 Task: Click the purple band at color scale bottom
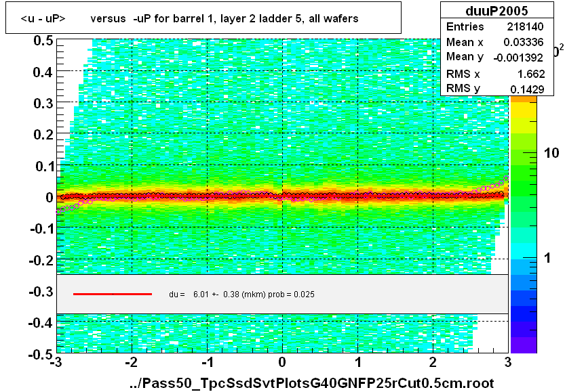coord(524,345)
